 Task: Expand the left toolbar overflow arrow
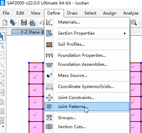[x=3, y=127]
